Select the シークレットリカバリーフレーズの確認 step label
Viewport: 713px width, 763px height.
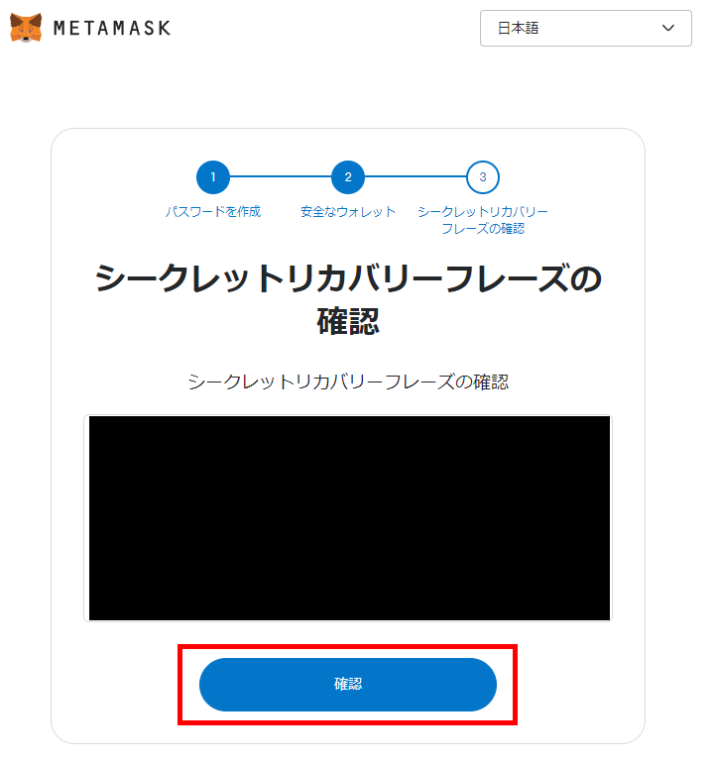click(x=483, y=220)
